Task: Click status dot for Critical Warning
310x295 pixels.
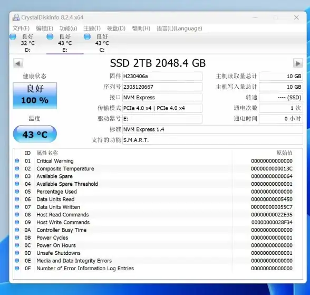Action: pyautogui.click(x=17, y=160)
